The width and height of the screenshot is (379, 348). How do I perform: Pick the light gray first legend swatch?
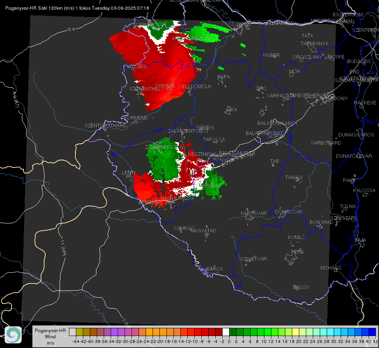pos(72,332)
